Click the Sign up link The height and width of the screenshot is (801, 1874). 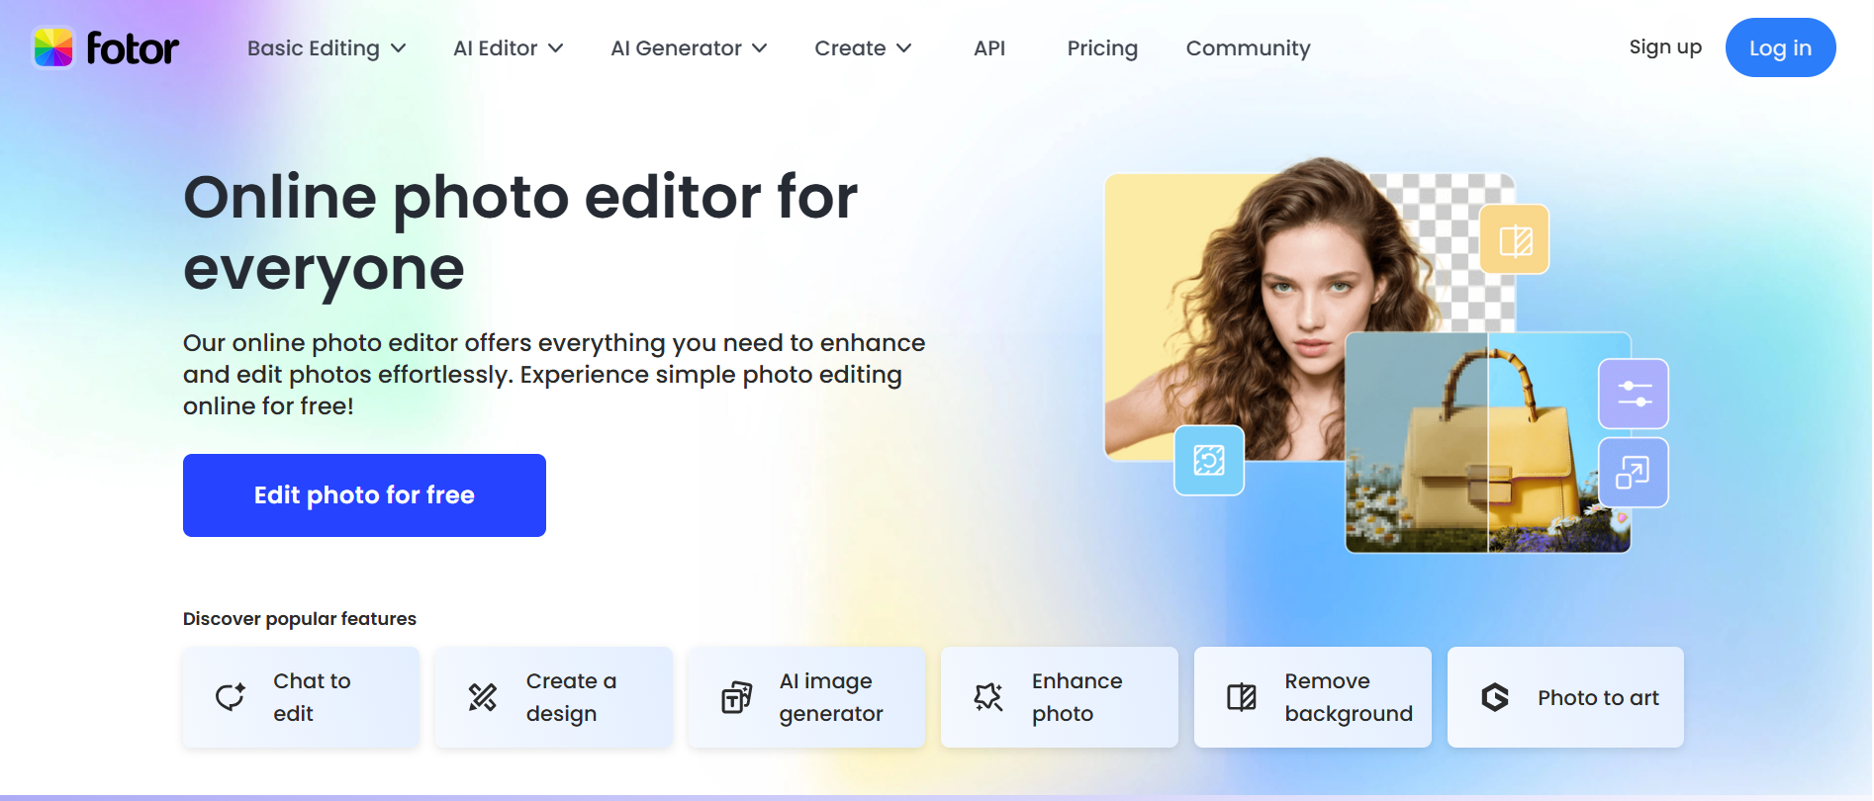tap(1665, 47)
